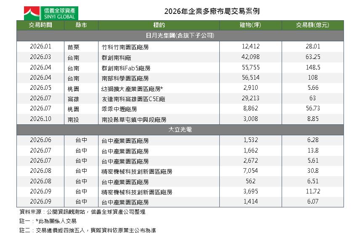
Task: Select the 註一 related-party note line
Action: tap(48, 221)
